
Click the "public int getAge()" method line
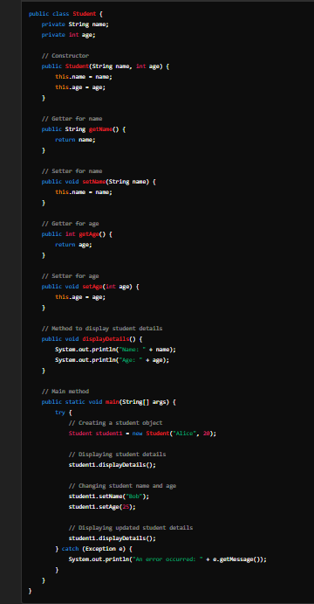coord(77,233)
